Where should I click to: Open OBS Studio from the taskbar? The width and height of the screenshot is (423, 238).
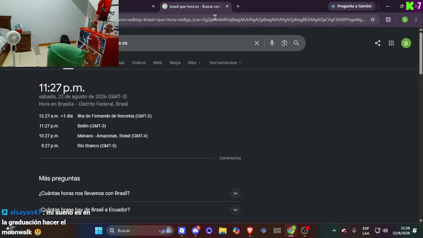coord(304,231)
